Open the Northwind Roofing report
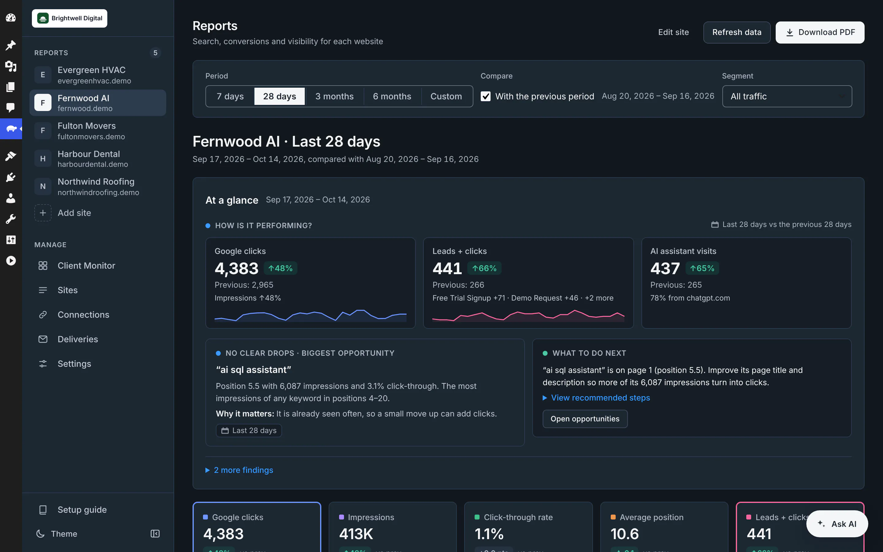The image size is (883, 552). pyautogui.click(x=98, y=186)
